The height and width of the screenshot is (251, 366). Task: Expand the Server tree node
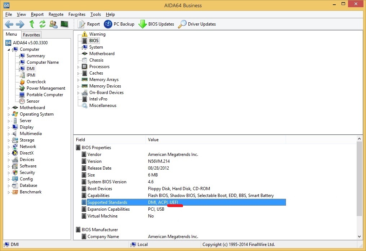9,121
